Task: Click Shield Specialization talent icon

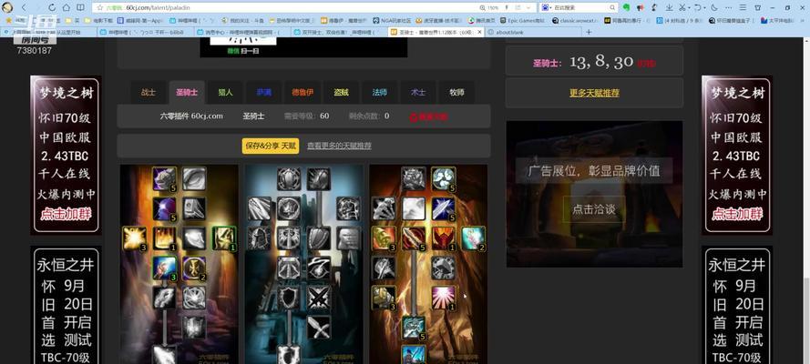Action: tap(319, 238)
